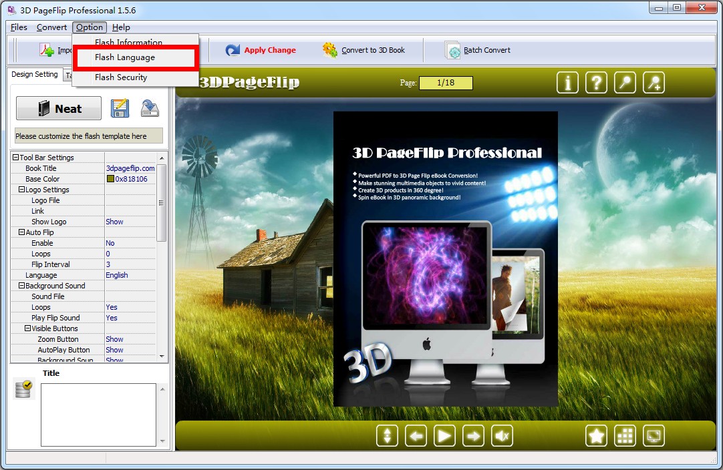Toggle fullscreen display button
This screenshot has height=470, width=723.
pos(654,435)
